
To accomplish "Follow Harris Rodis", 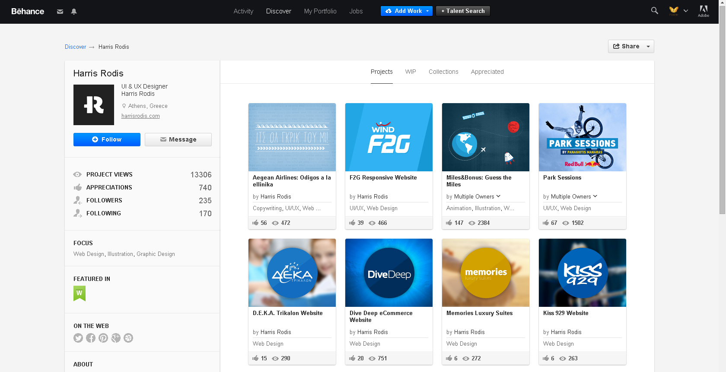I will pos(107,139).
